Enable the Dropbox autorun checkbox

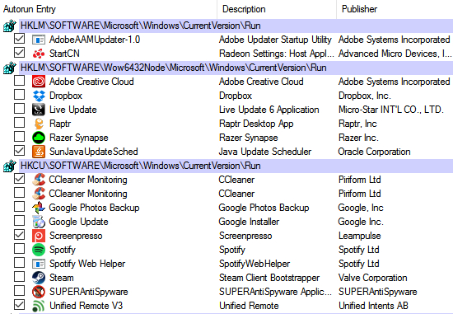tap(20, 95)
